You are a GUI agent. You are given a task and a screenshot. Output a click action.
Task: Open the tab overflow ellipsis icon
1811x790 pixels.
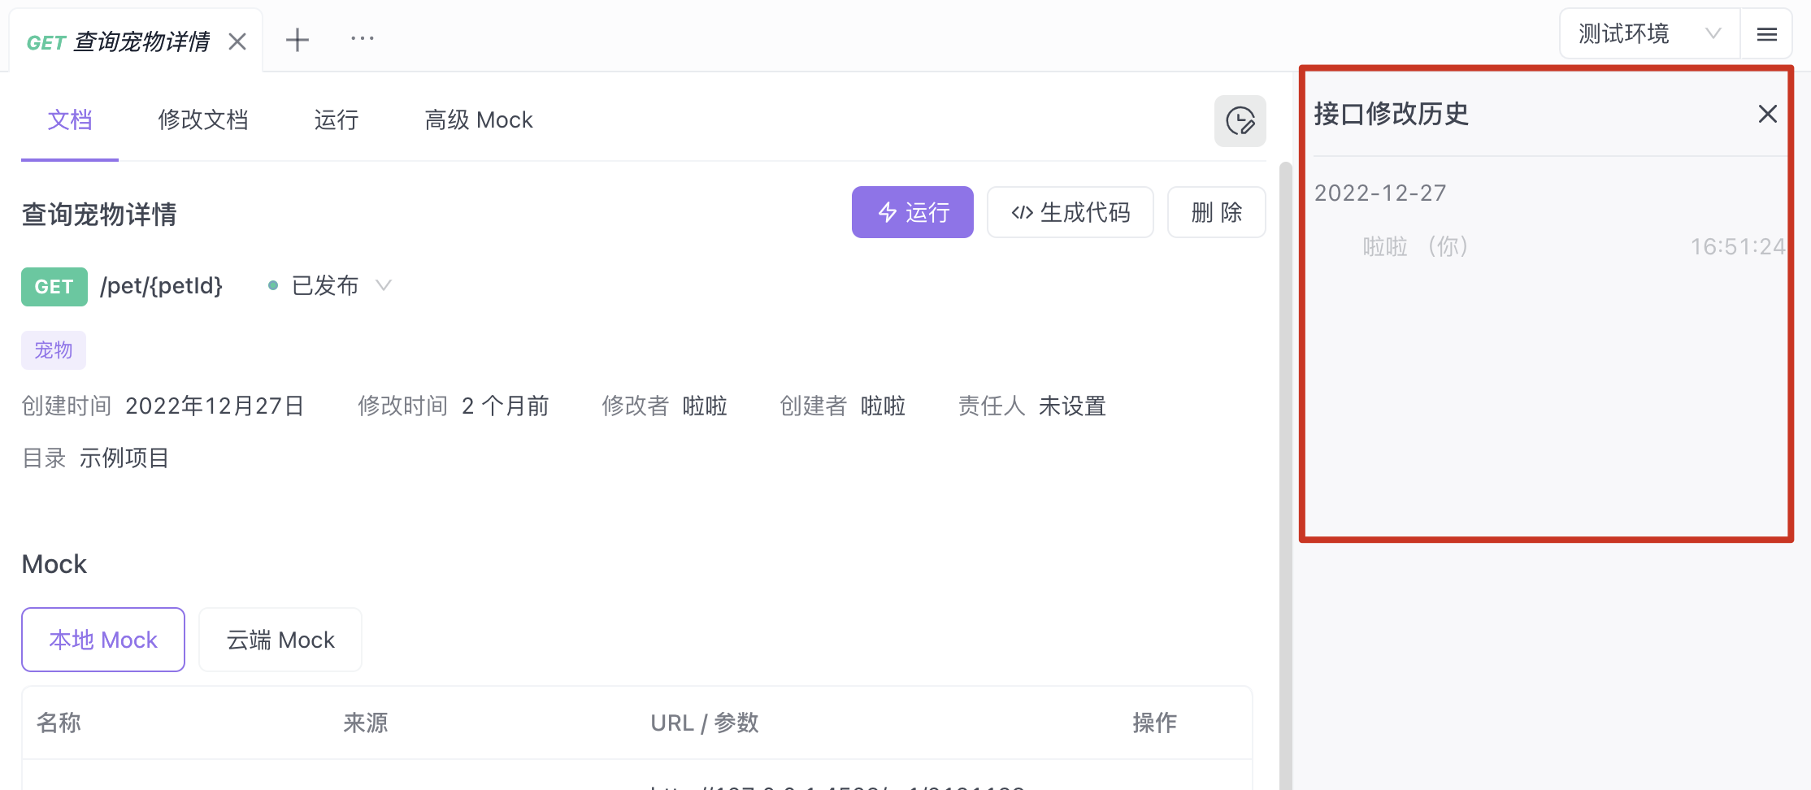(362, 38)
